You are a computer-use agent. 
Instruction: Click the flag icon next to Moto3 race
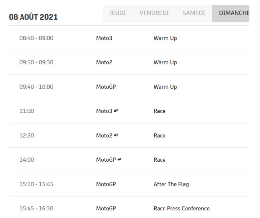pos(116,111)
